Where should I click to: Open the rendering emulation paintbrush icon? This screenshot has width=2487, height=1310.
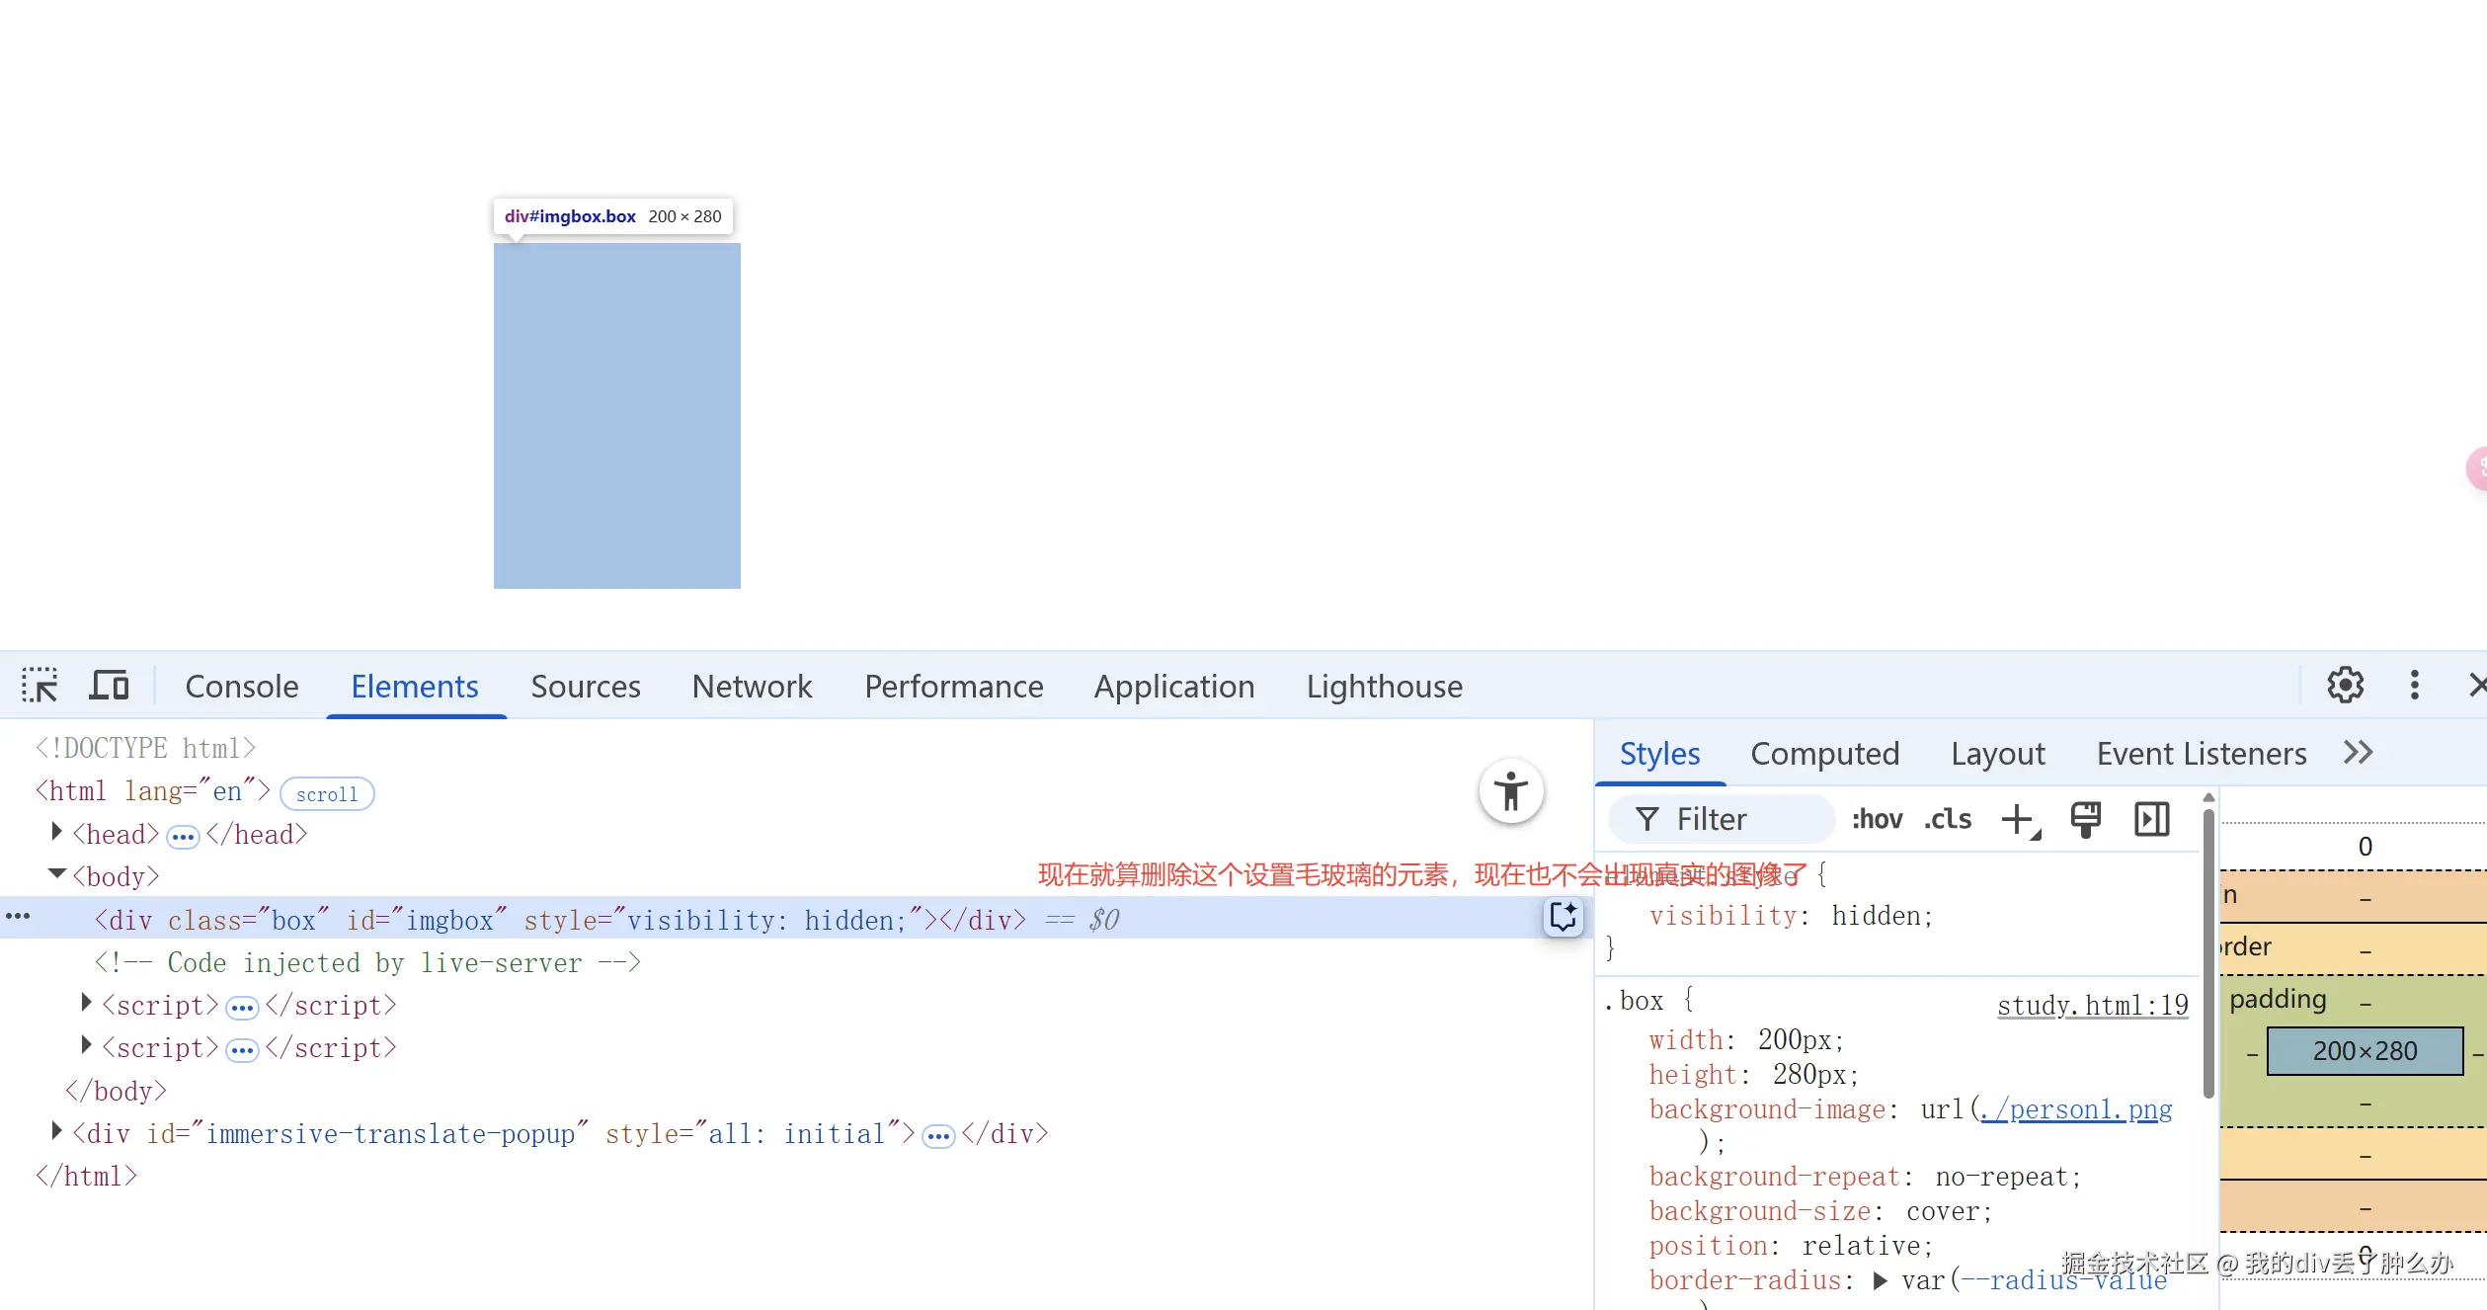2085,819
